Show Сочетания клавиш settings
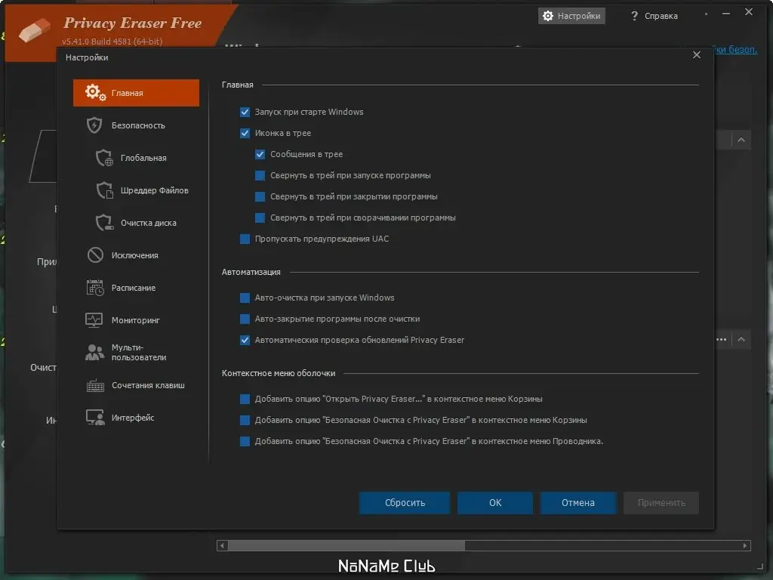The width and height of the screenshot is (773, 580). coord(136,385)
